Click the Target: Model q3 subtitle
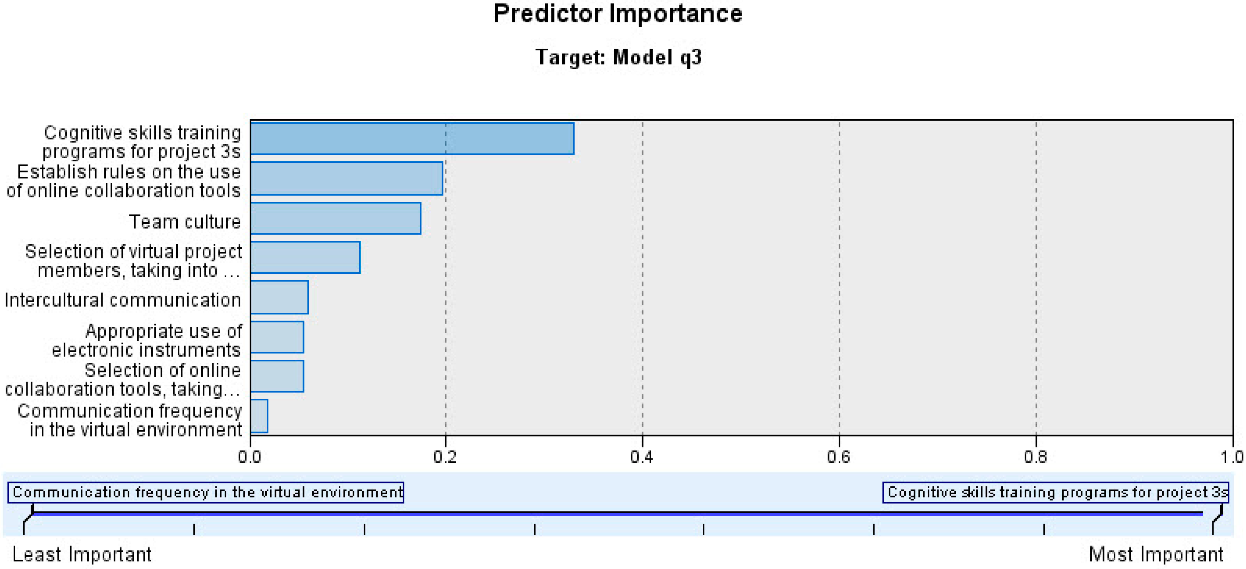Viewport: 1246px width, 569px height. pos(618,57)
